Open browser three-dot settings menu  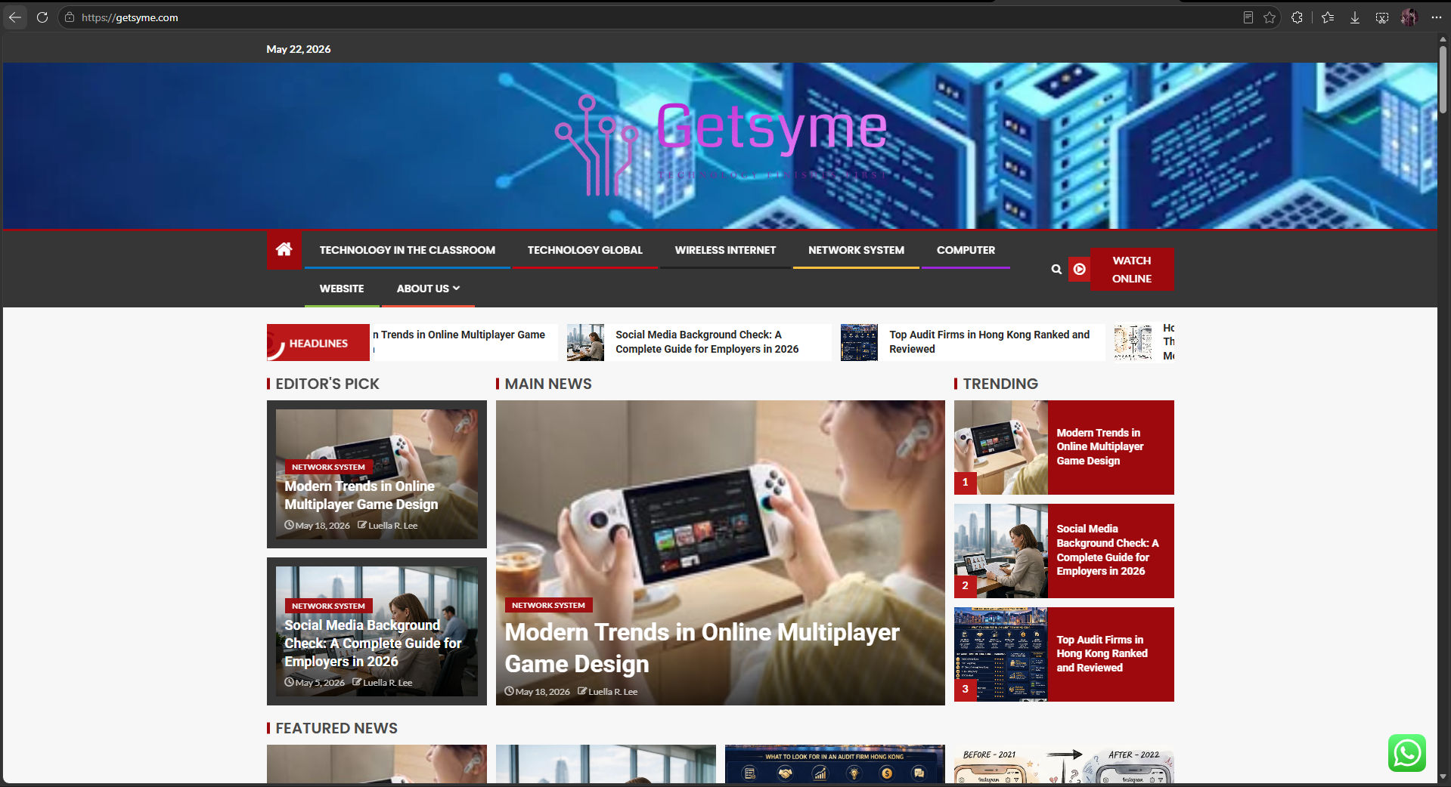[1436, 17]
